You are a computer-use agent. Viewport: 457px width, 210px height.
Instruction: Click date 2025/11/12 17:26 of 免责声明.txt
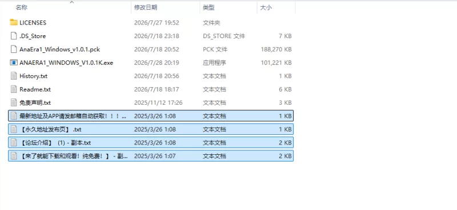(158, 103)
